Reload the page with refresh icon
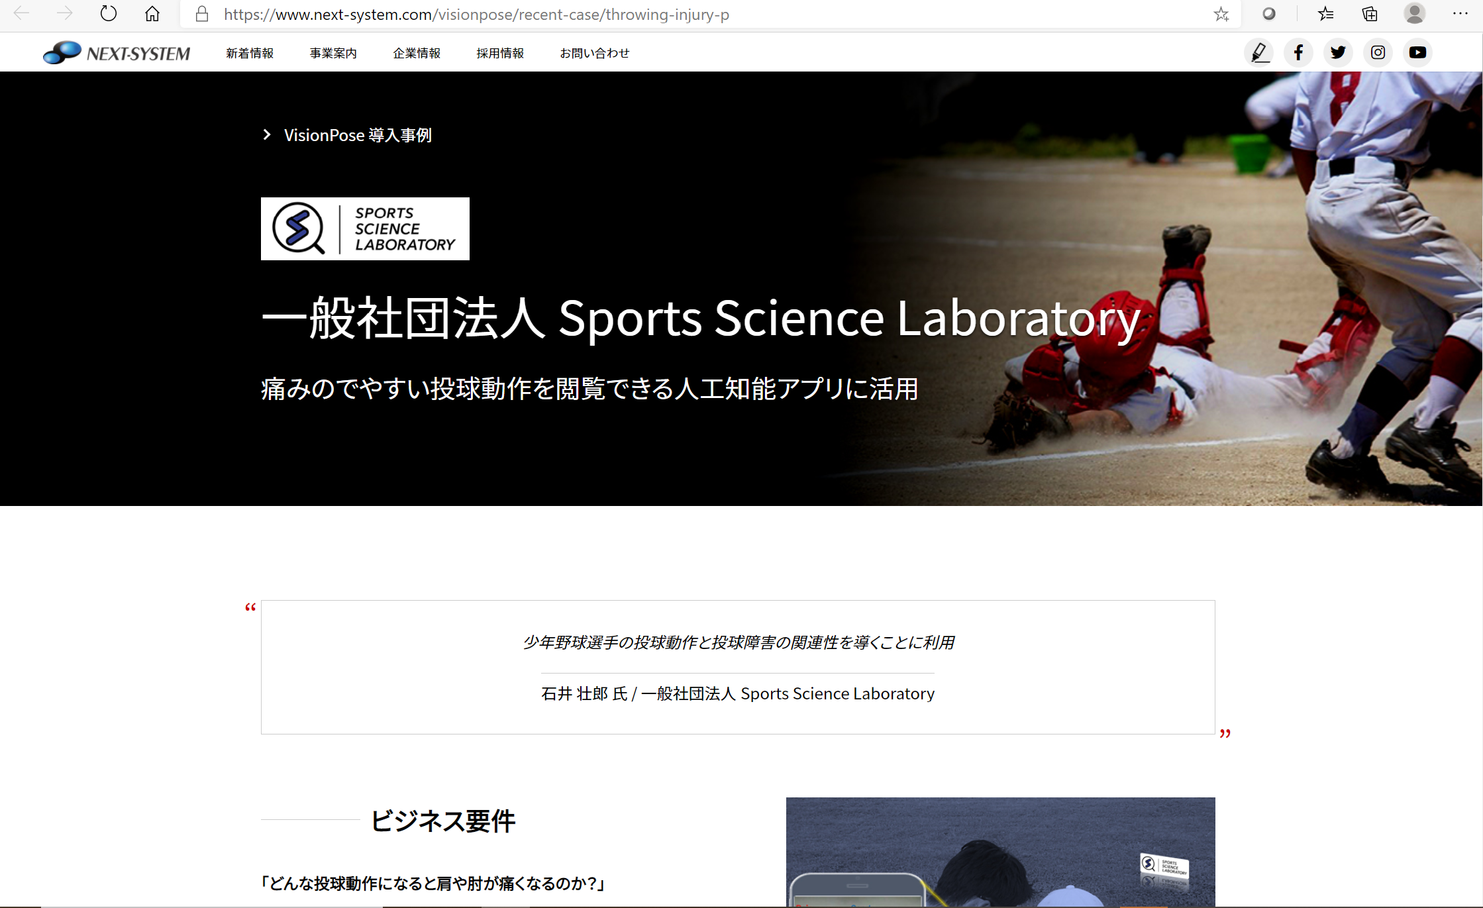 click(108, 14)
